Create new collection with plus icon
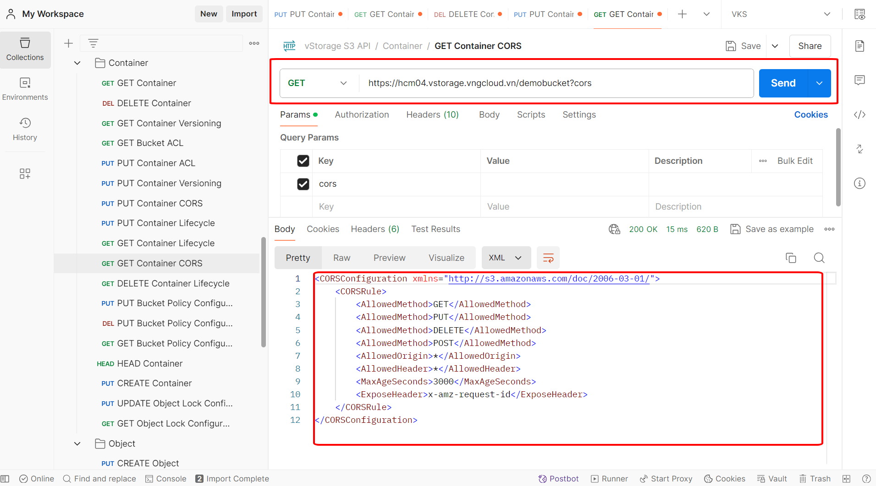The width and height of the screenshot is (876, 486). pyautogui.click(x=68, y=43)
